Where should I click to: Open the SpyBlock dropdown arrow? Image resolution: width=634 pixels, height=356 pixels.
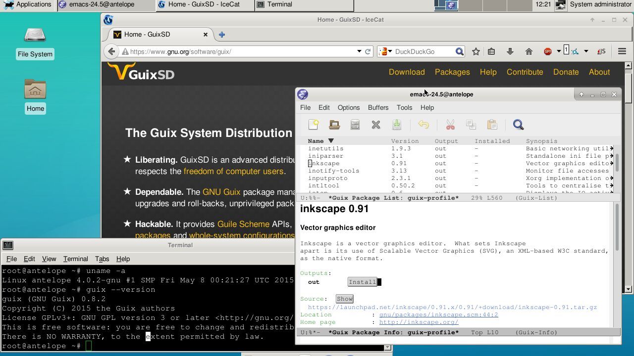pyautogui.click(x=558, y=51)
